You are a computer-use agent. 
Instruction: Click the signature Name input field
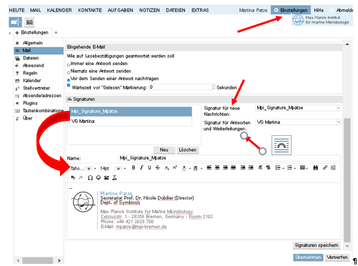[229, 158]
